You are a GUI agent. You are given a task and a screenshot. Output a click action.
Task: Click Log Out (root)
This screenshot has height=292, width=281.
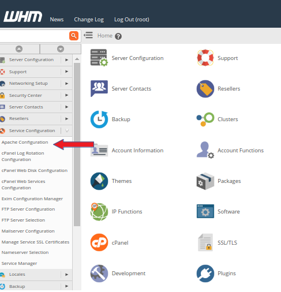click(x=132, y=20)
